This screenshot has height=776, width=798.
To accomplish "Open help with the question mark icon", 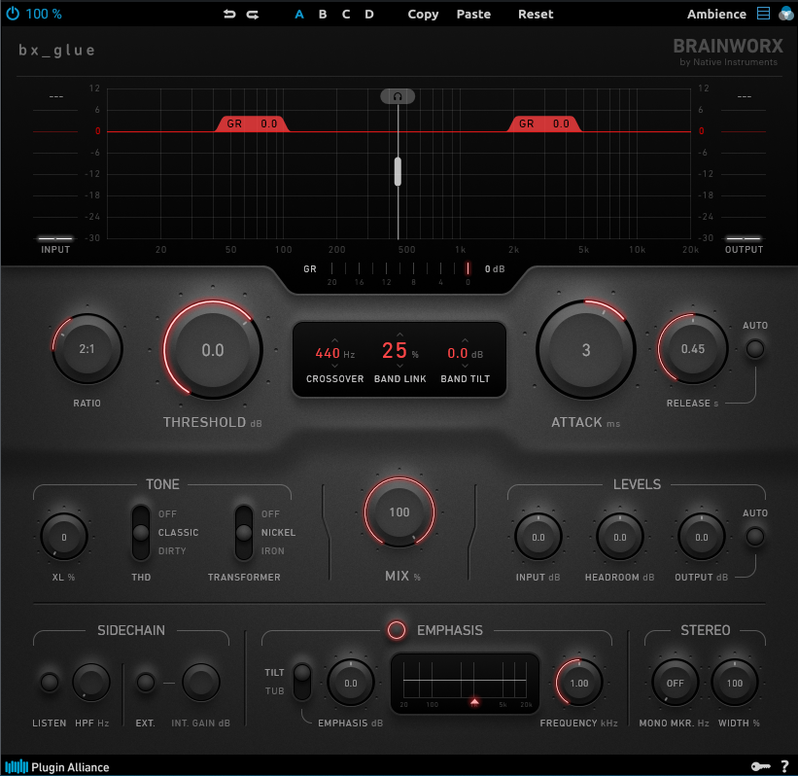I will 784,766.
